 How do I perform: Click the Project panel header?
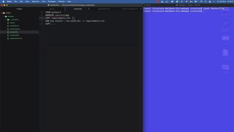coord(19,9)
